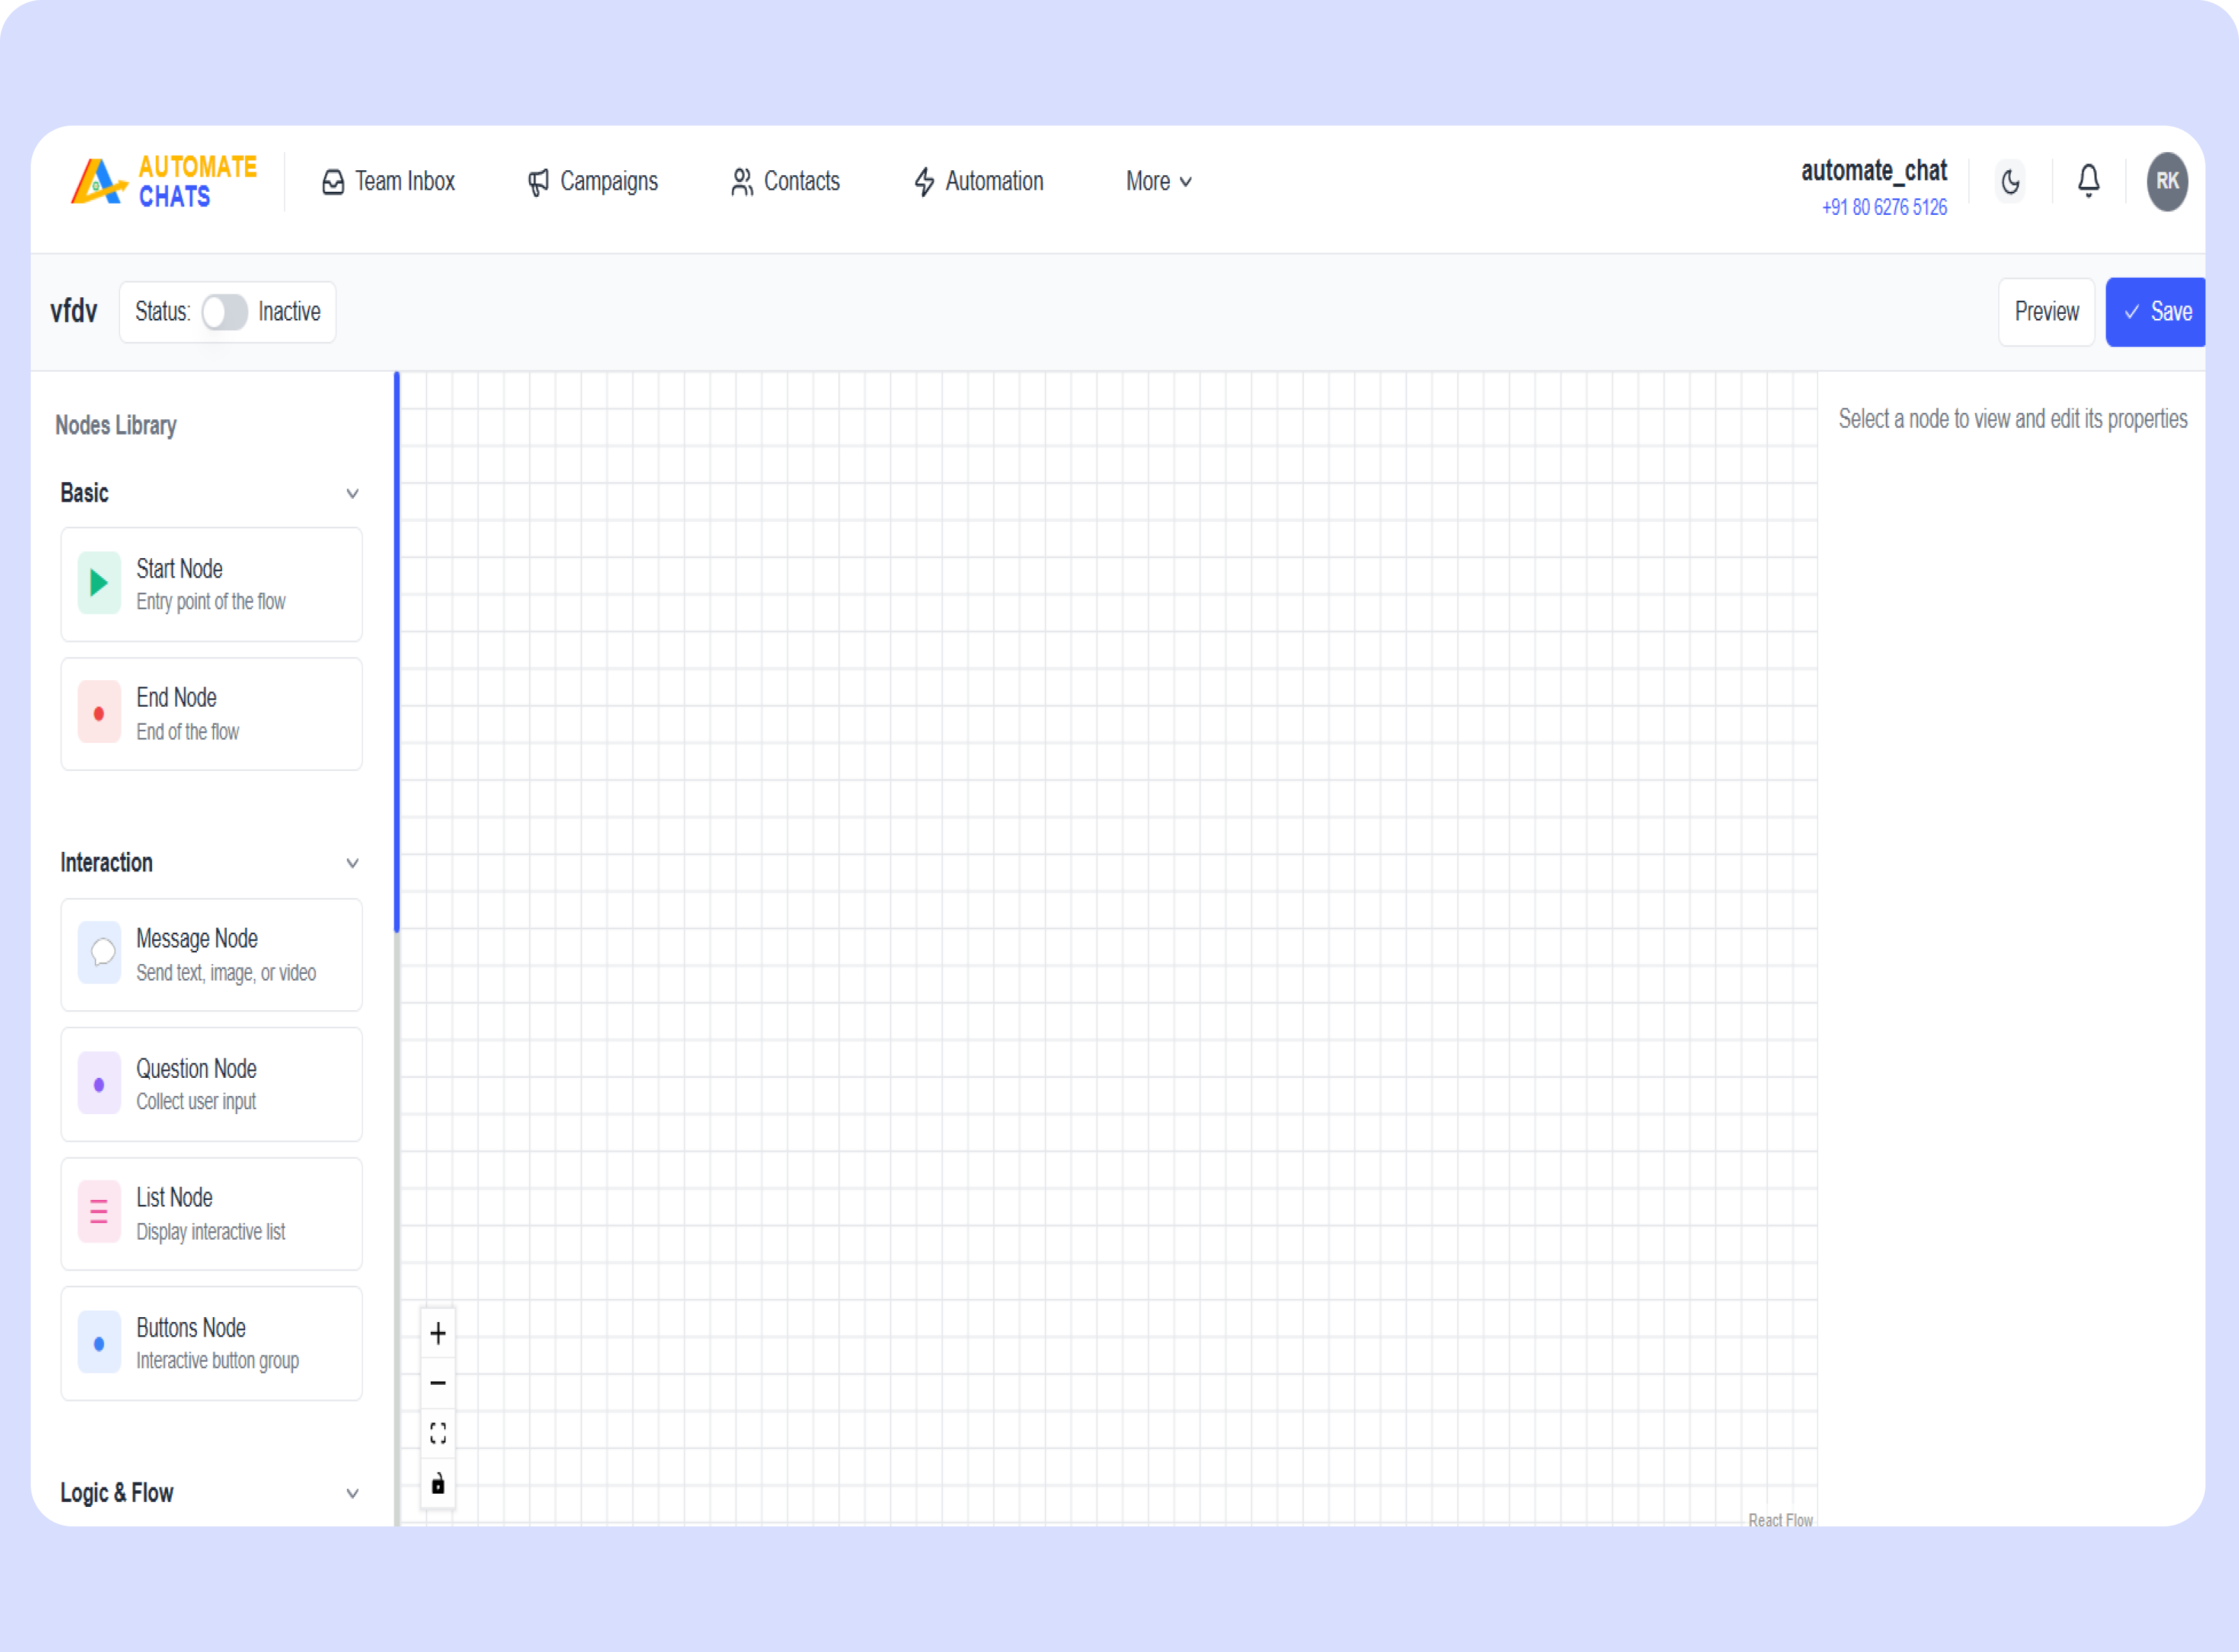The width and height of the screenshot is (2239, 1652).
Task: Open the RK profile avatar
Action: (x=2167, y=181)
